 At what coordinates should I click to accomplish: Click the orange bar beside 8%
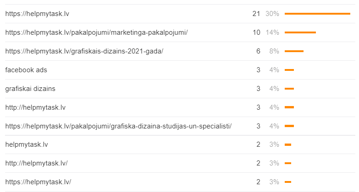pos(294,51)
